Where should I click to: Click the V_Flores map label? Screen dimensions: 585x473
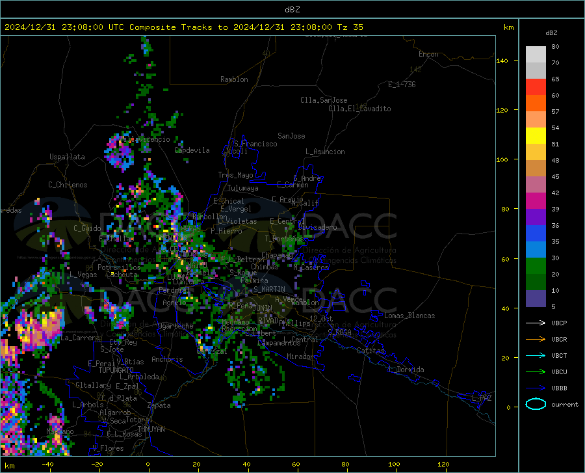click(x=108, y=448)
